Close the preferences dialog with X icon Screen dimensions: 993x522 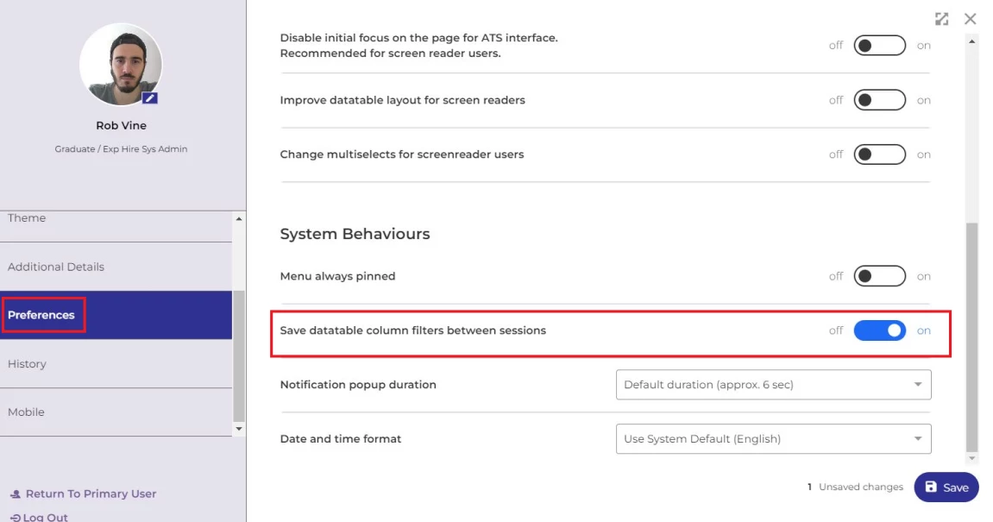click(971, 19)
